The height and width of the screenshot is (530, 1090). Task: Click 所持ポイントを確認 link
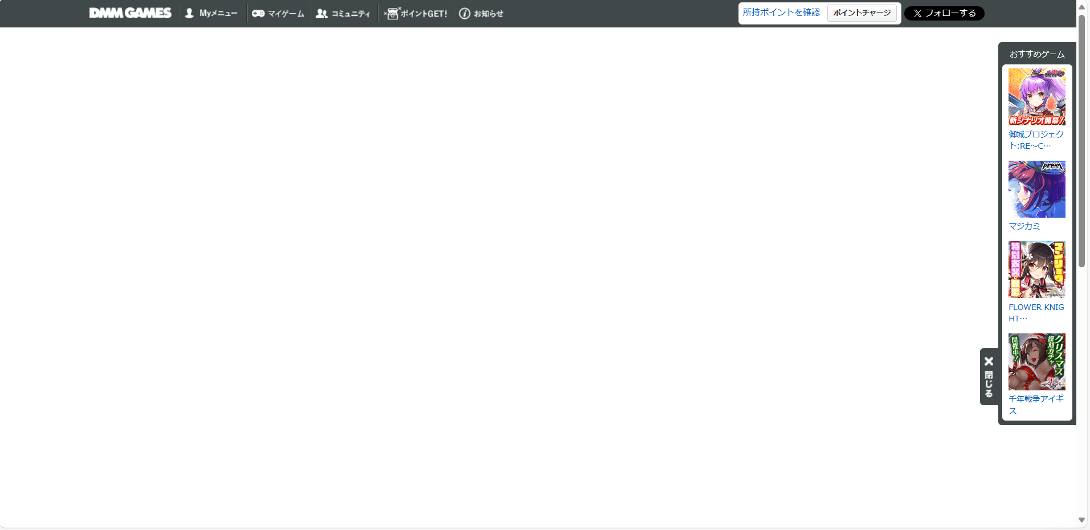click(x=781, y=13)
